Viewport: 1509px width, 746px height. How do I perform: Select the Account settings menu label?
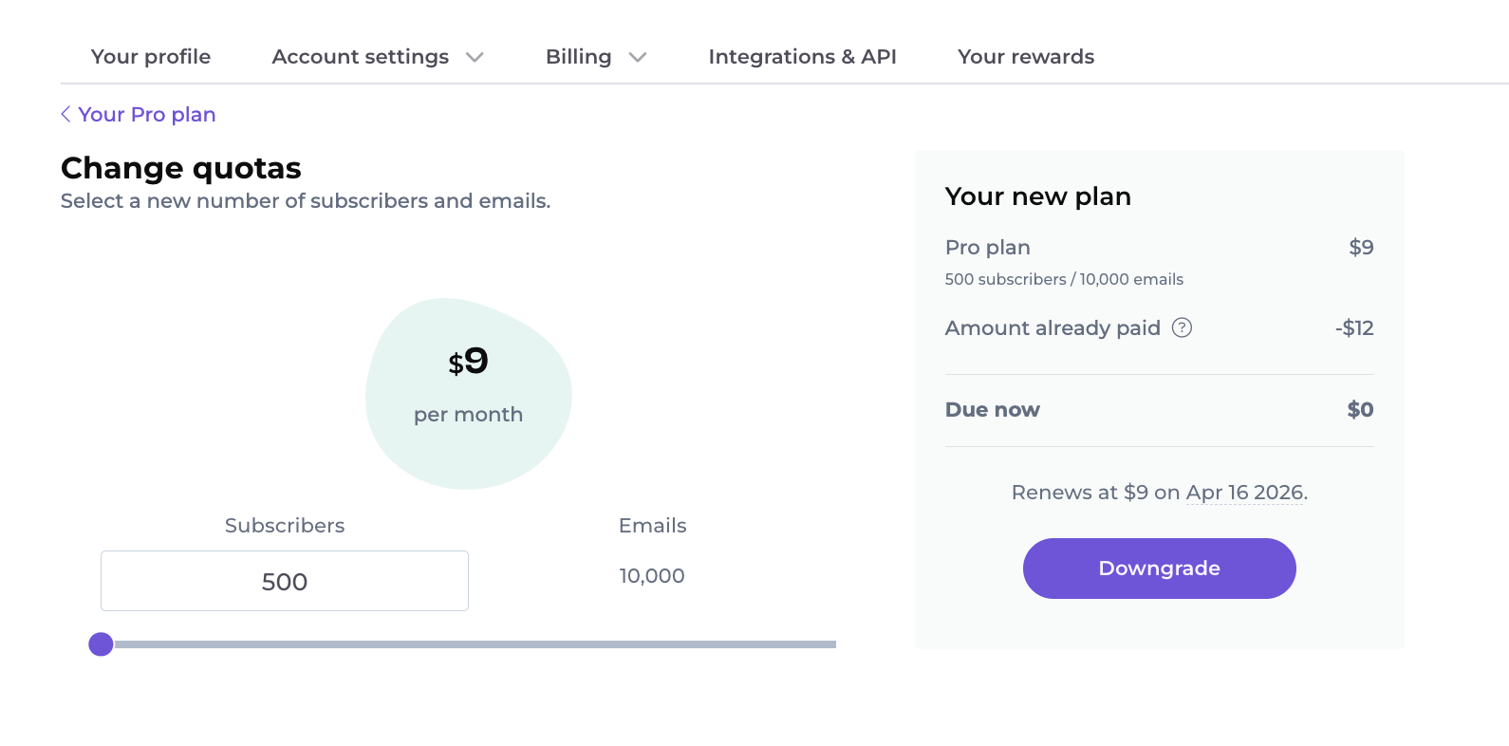[x=360, y=57]
